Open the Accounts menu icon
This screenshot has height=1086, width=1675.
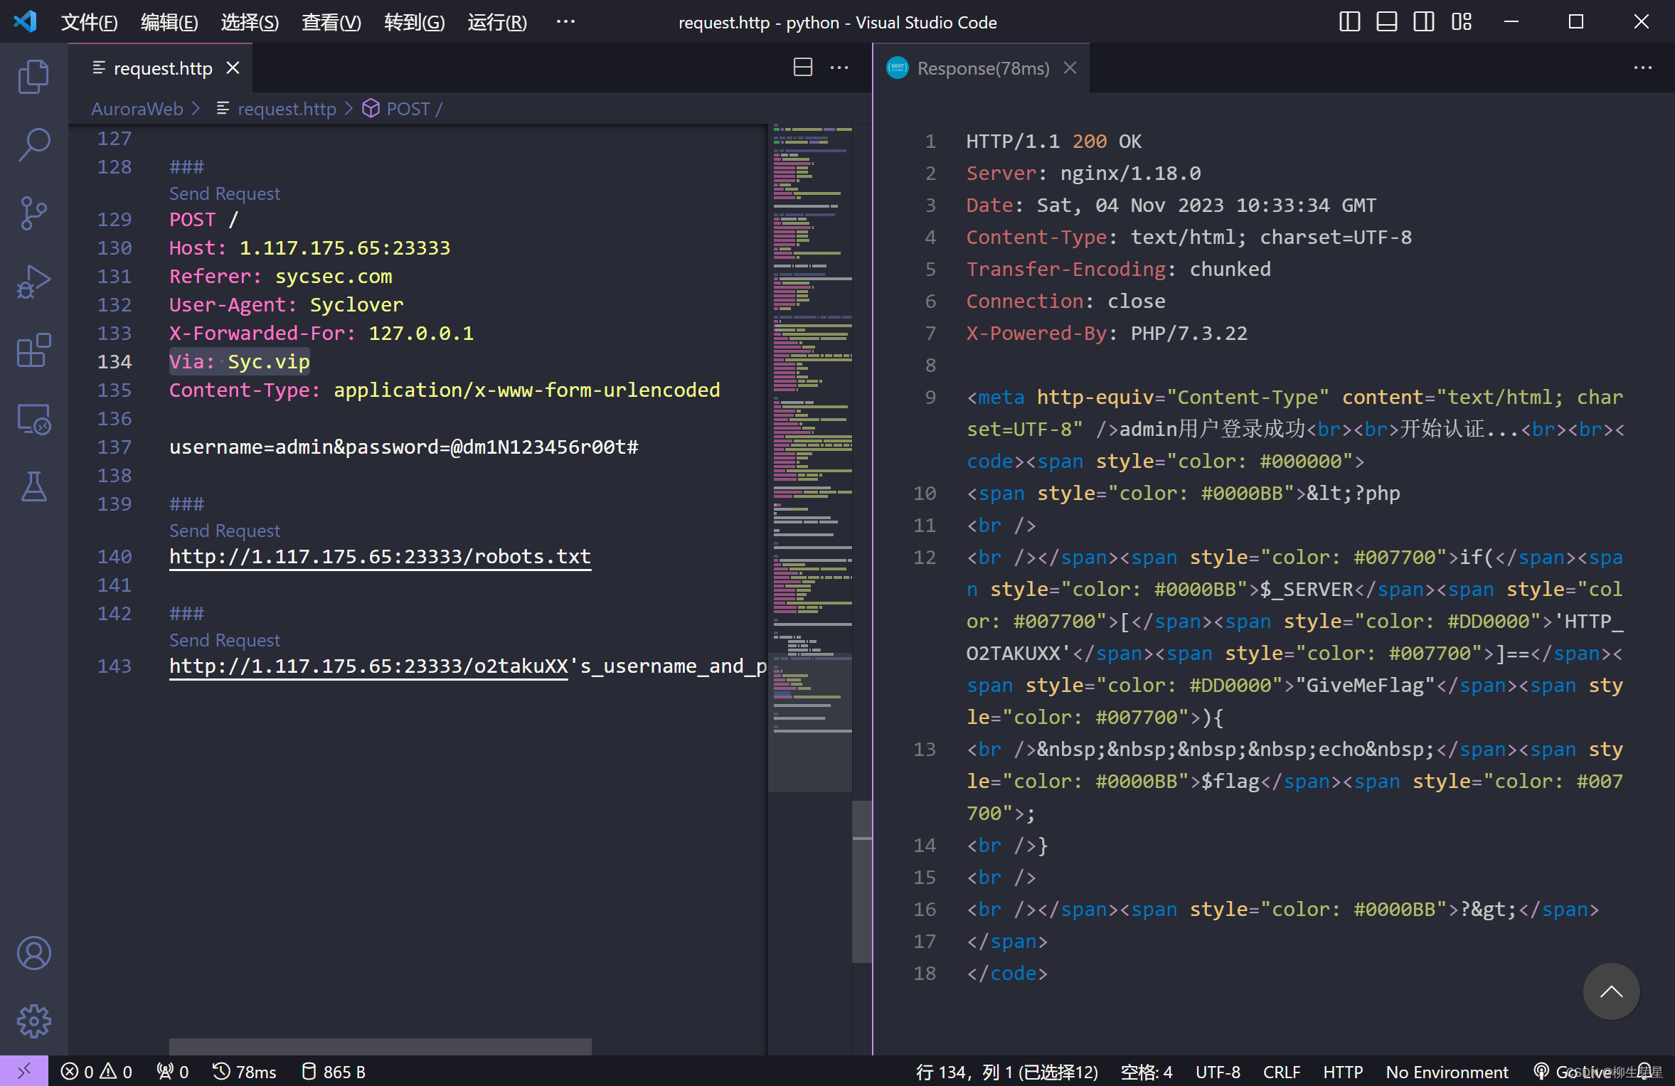pos(33,953)
